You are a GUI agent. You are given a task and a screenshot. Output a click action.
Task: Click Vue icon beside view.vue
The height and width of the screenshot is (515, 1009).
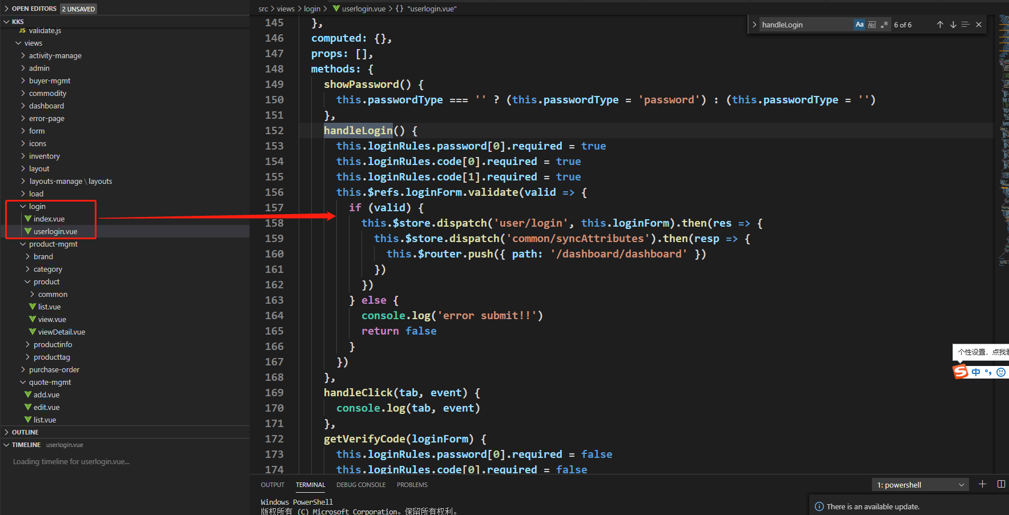pyautogui.click(x=33, y=319)
